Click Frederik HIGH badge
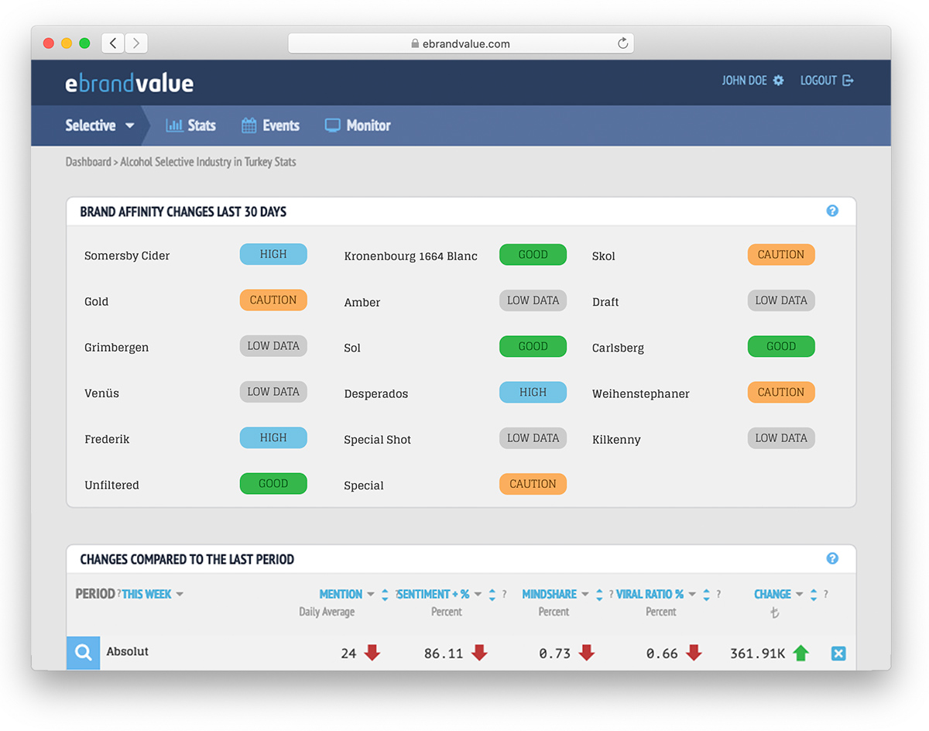929x731 pixels. point(273,438)
